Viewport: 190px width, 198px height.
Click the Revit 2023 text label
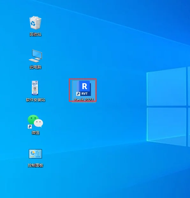tap(84, 99)
